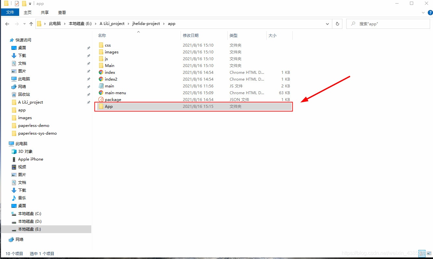Viewport: 433px width, 259px height.
Task: Open paperless-sys-demo folder in sidebar
Action: [x=37, y=133]
